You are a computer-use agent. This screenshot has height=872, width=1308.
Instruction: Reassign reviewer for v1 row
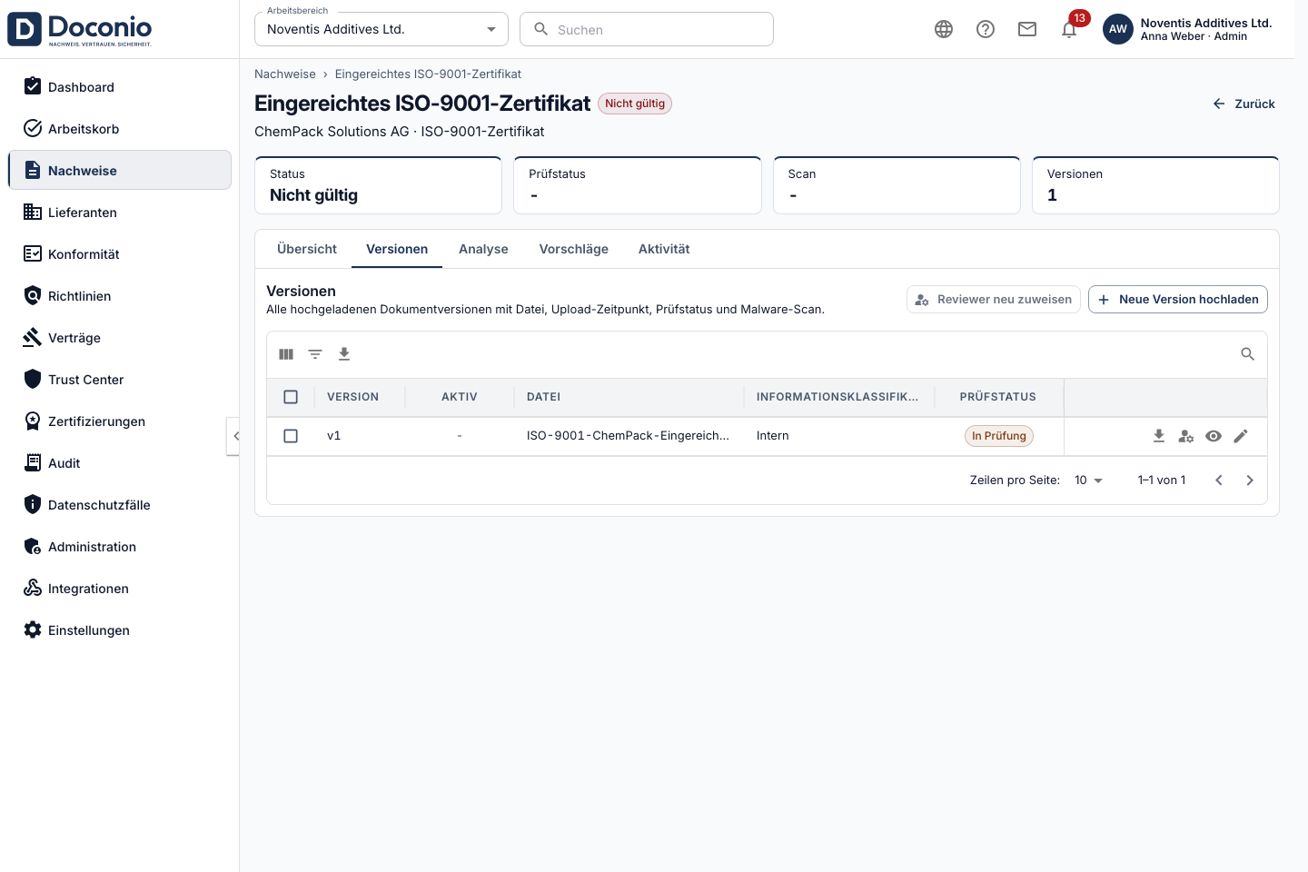1186,436
